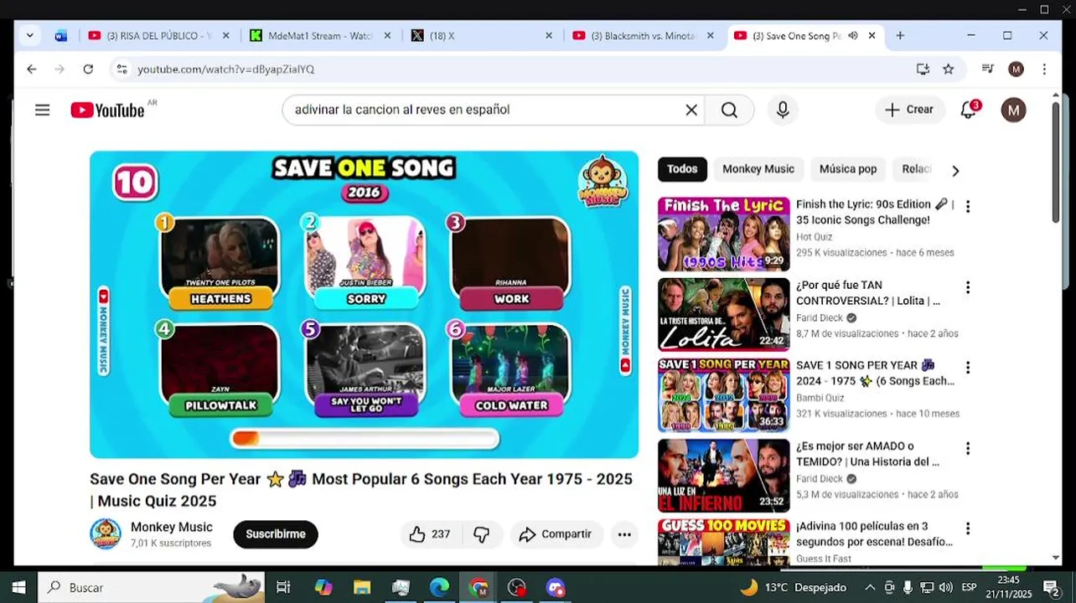Open the Lolita video thumbnail
The image size is (1076, 603).
pyautogui.click(x=723, y=315)
